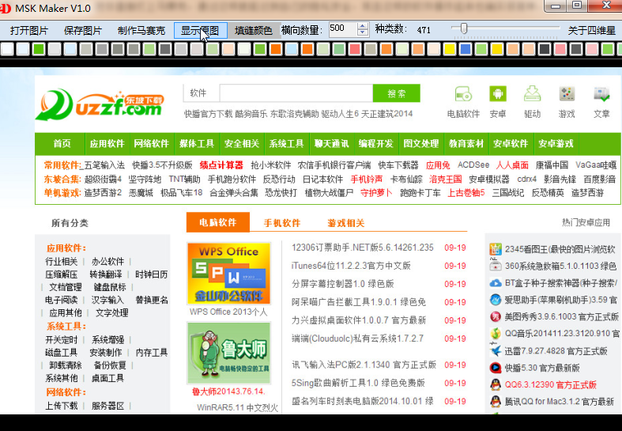Click the 快播 player icon
Viewport: 622px width, 431px height.
pos(495,368)
